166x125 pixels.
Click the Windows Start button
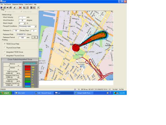[5, 93]
